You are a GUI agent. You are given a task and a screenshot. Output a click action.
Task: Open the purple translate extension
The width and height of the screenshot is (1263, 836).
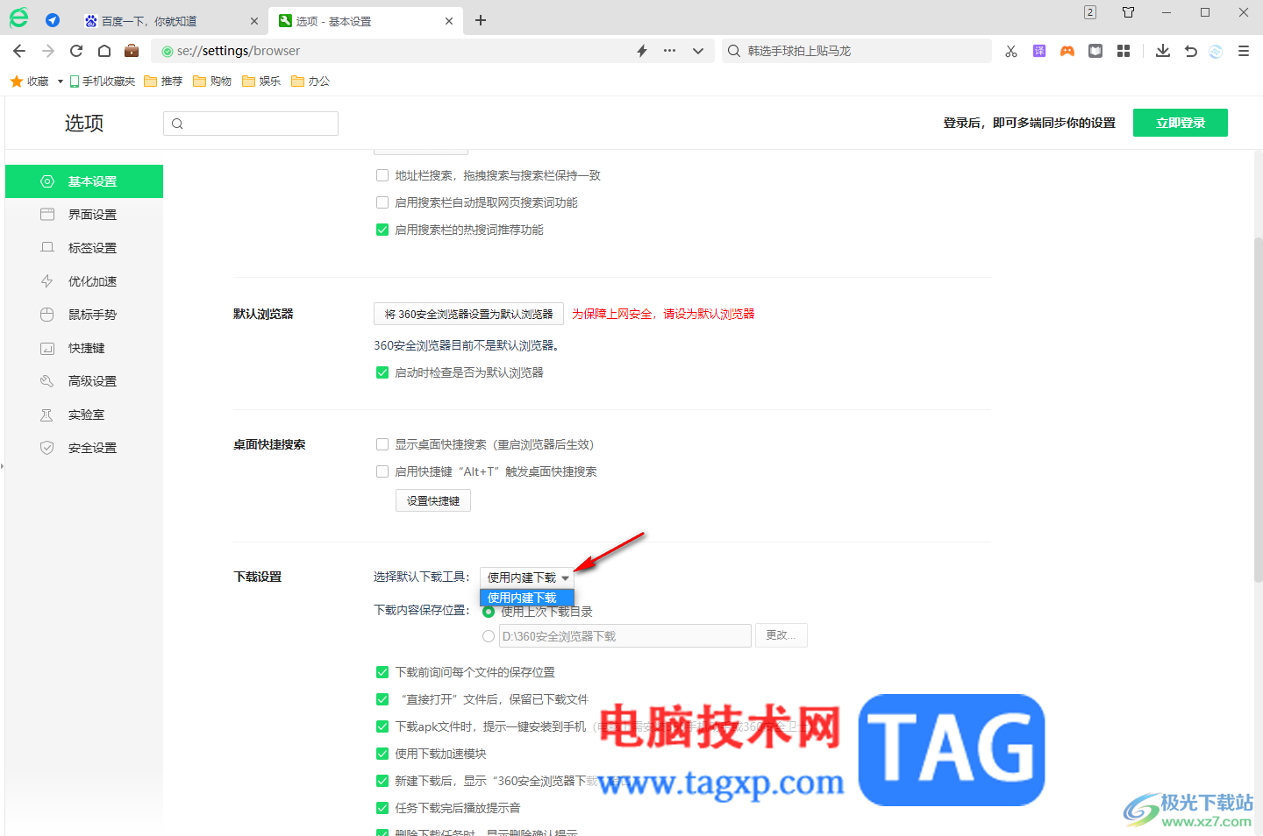[1039, 51]
